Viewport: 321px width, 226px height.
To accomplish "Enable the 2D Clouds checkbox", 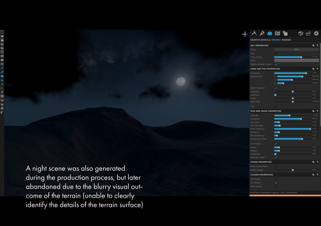I will tap(276, 179).
